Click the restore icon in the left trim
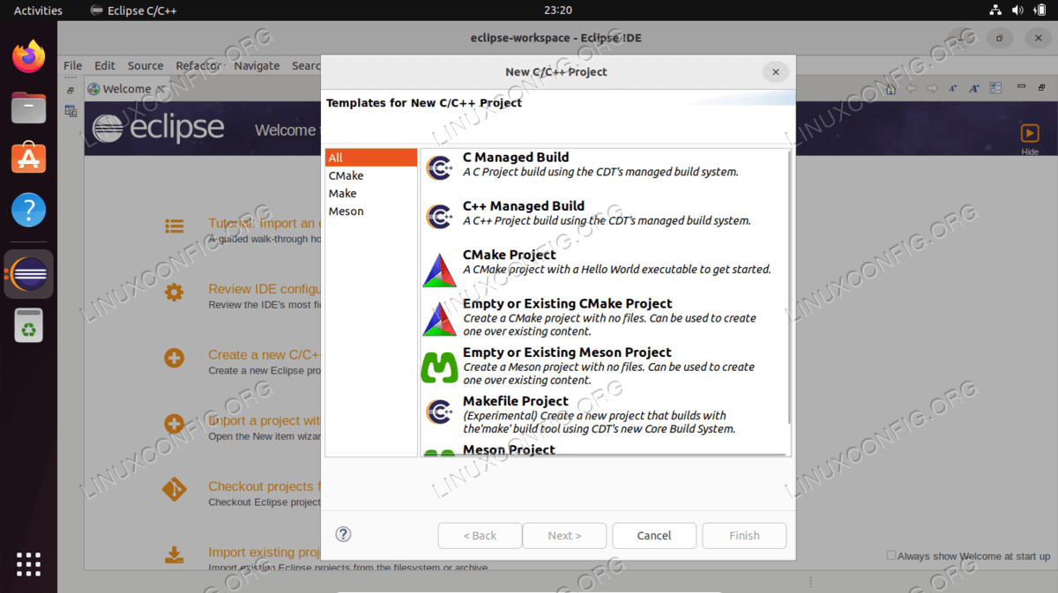Image resolution: width=1058 pixels, height=593 pixels. click(x=71, y=90)
